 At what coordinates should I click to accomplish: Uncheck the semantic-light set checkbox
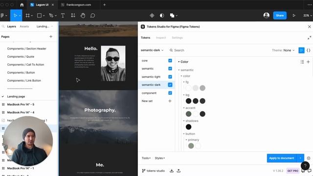point(170,77)
